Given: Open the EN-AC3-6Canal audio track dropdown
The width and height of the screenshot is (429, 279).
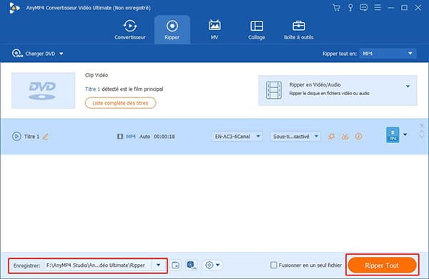Looking at the screenshot, I should (237, 137).
